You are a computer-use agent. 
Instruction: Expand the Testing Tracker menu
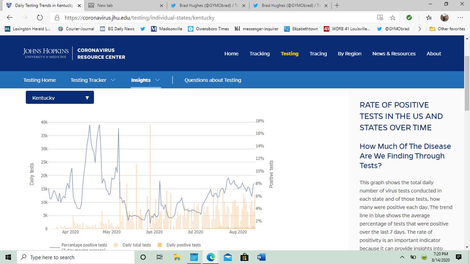point(93,80)
